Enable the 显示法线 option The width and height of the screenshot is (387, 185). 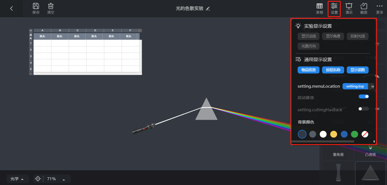(x=309, y=36)
